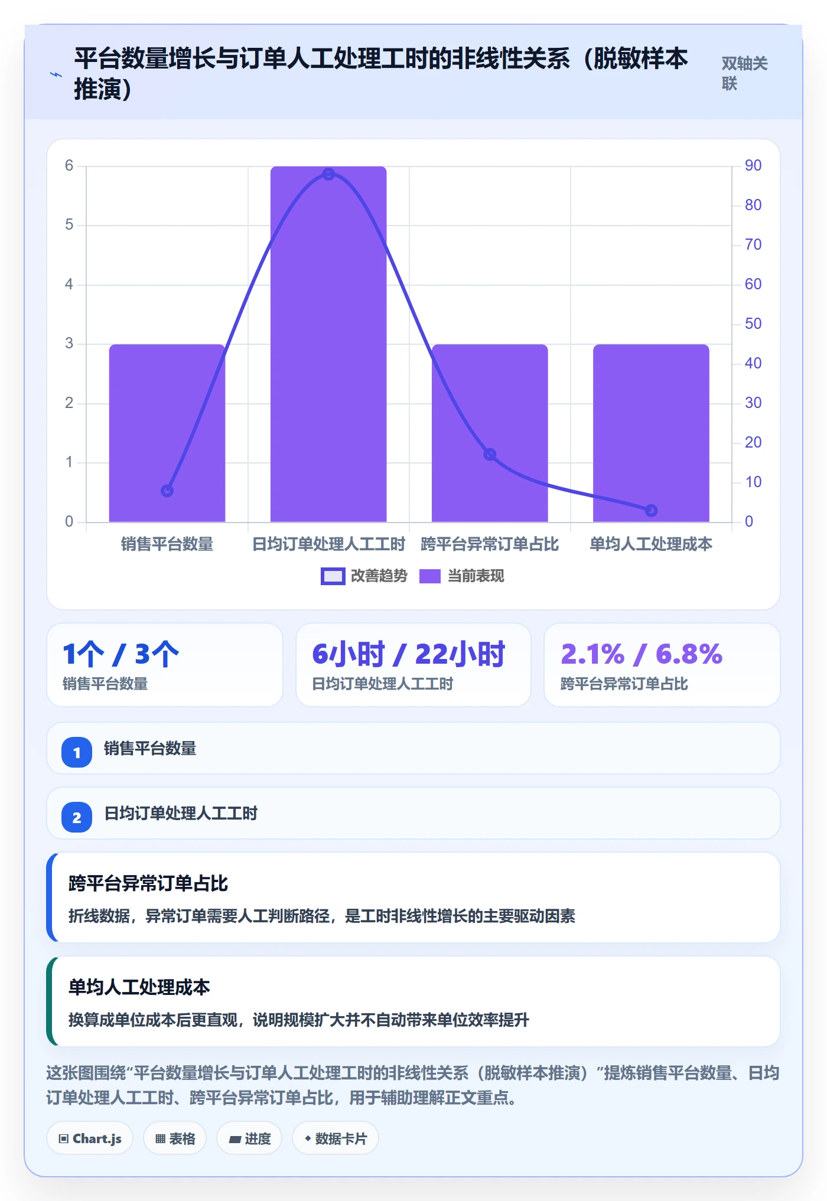
Task: Click the line point over 跨平台异常订单占比
Action: (x=490, y=454)
